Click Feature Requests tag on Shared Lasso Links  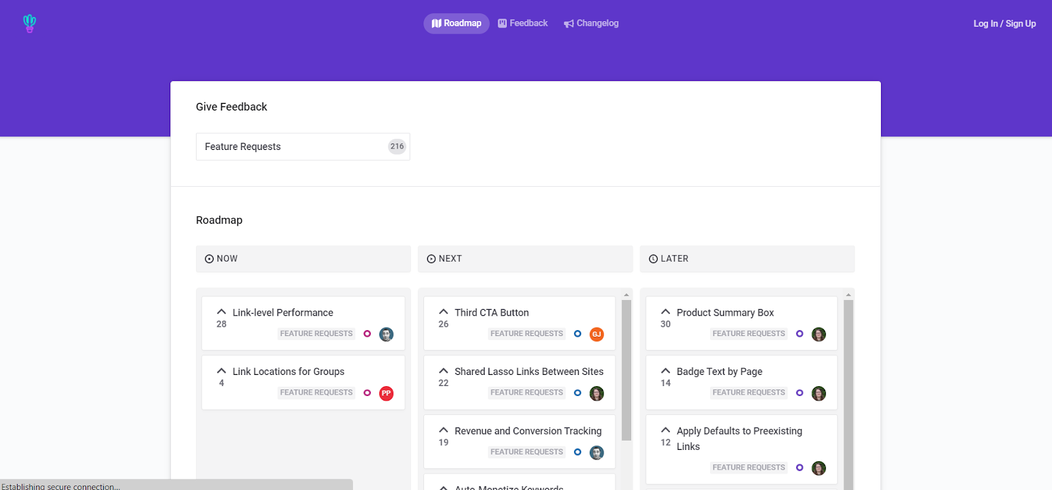click(527, 393)
